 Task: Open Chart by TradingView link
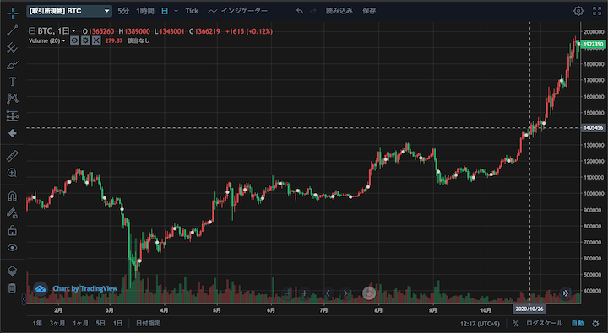pos(85,288)
